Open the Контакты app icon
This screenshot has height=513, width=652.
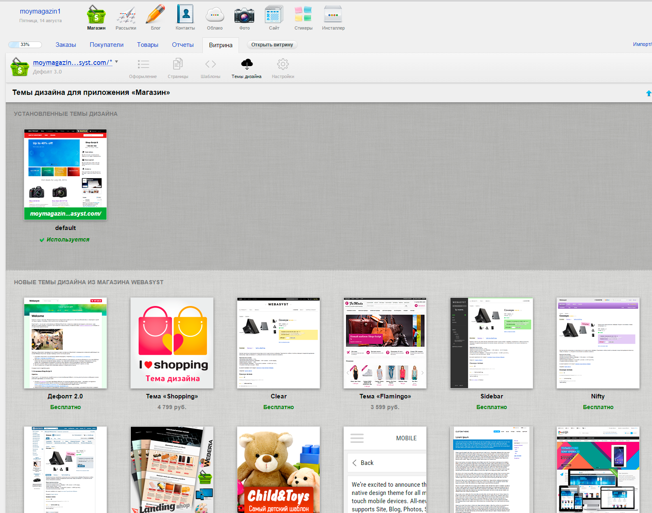(185, 14)
